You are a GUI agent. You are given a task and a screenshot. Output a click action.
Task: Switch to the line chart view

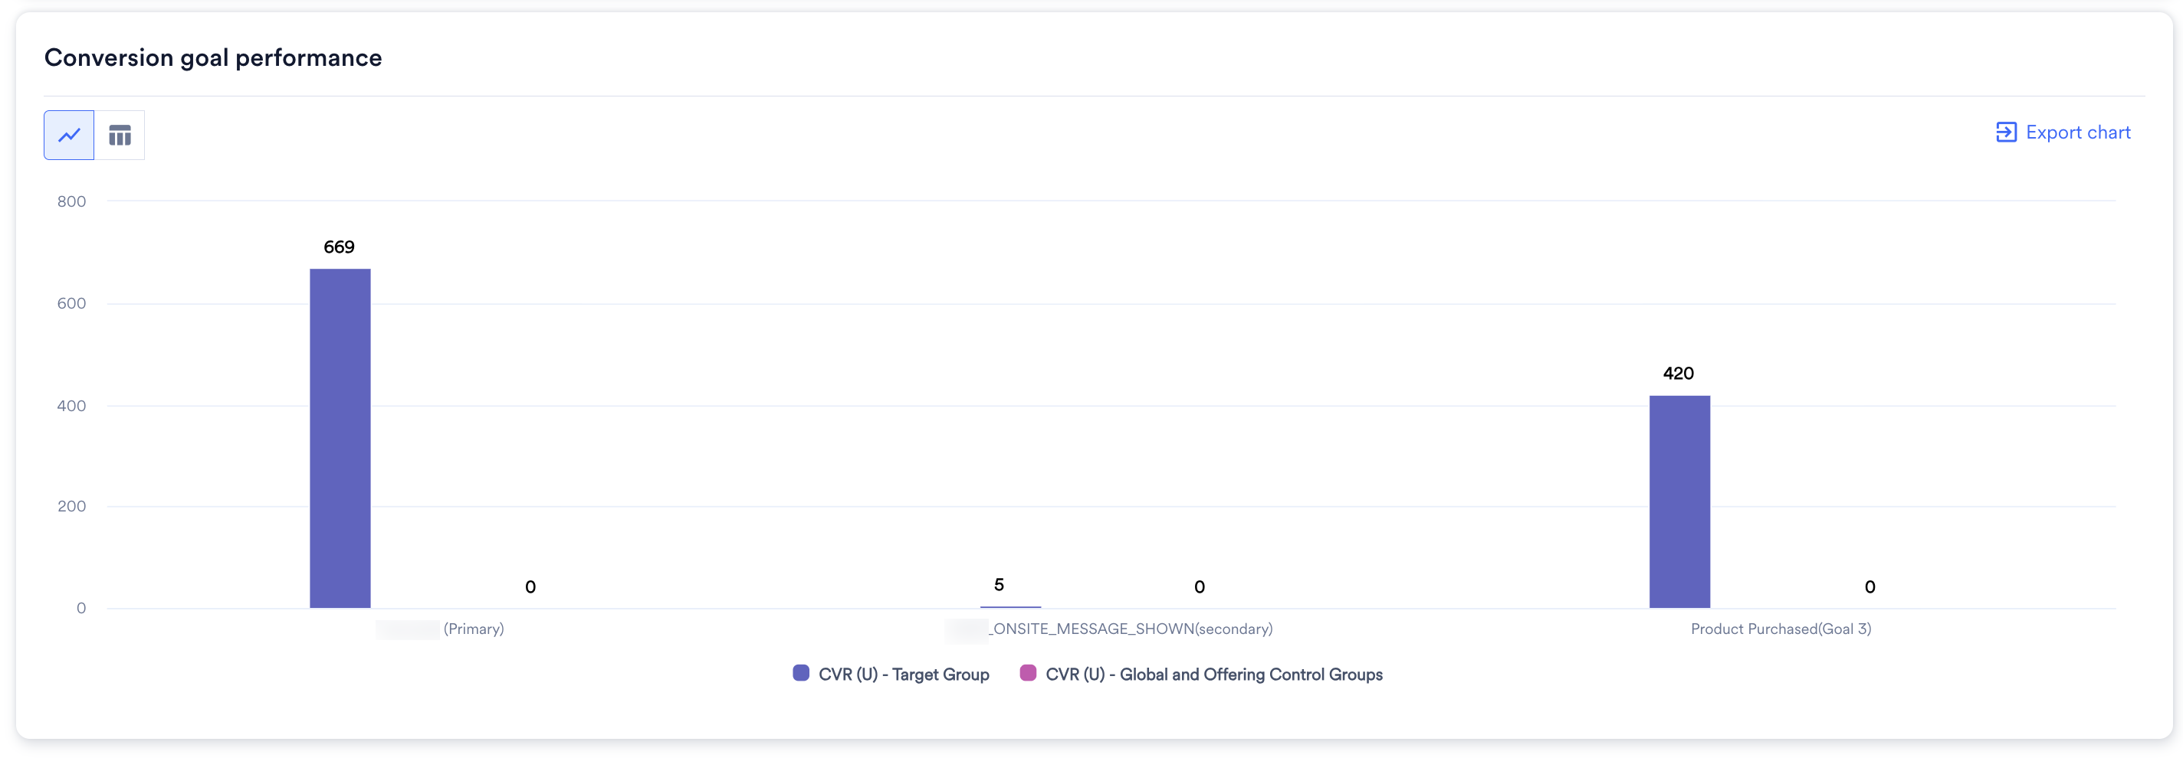[69, 135]
